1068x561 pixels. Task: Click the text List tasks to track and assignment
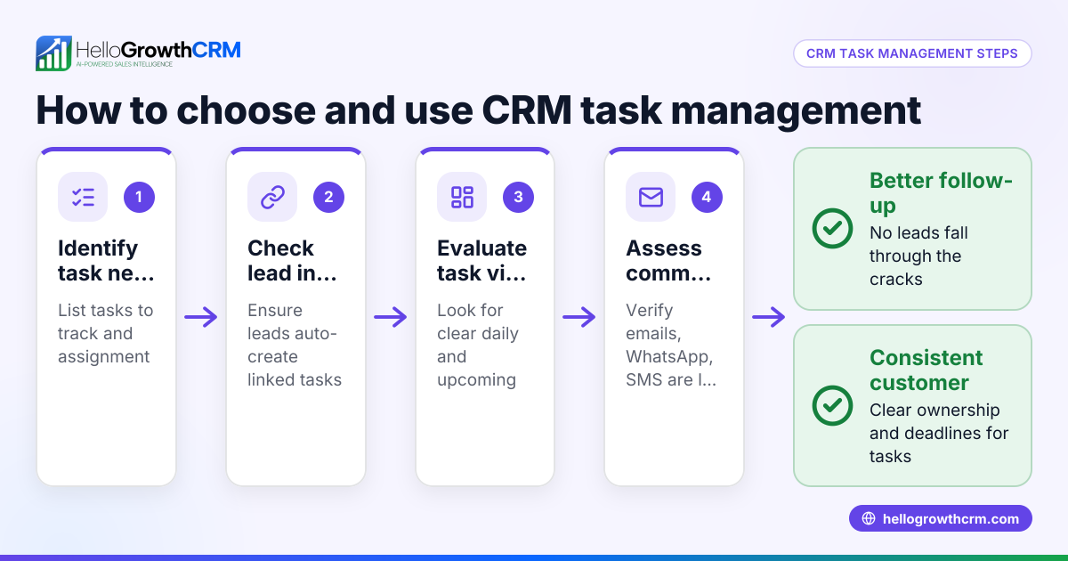coord(106,334)
